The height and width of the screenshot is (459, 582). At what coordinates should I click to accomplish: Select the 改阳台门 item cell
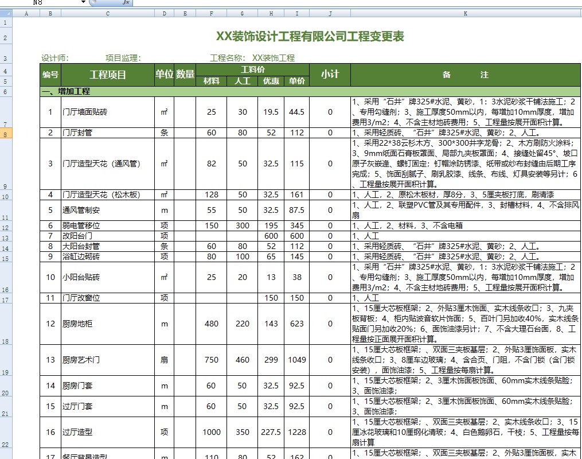coord(108,236)
